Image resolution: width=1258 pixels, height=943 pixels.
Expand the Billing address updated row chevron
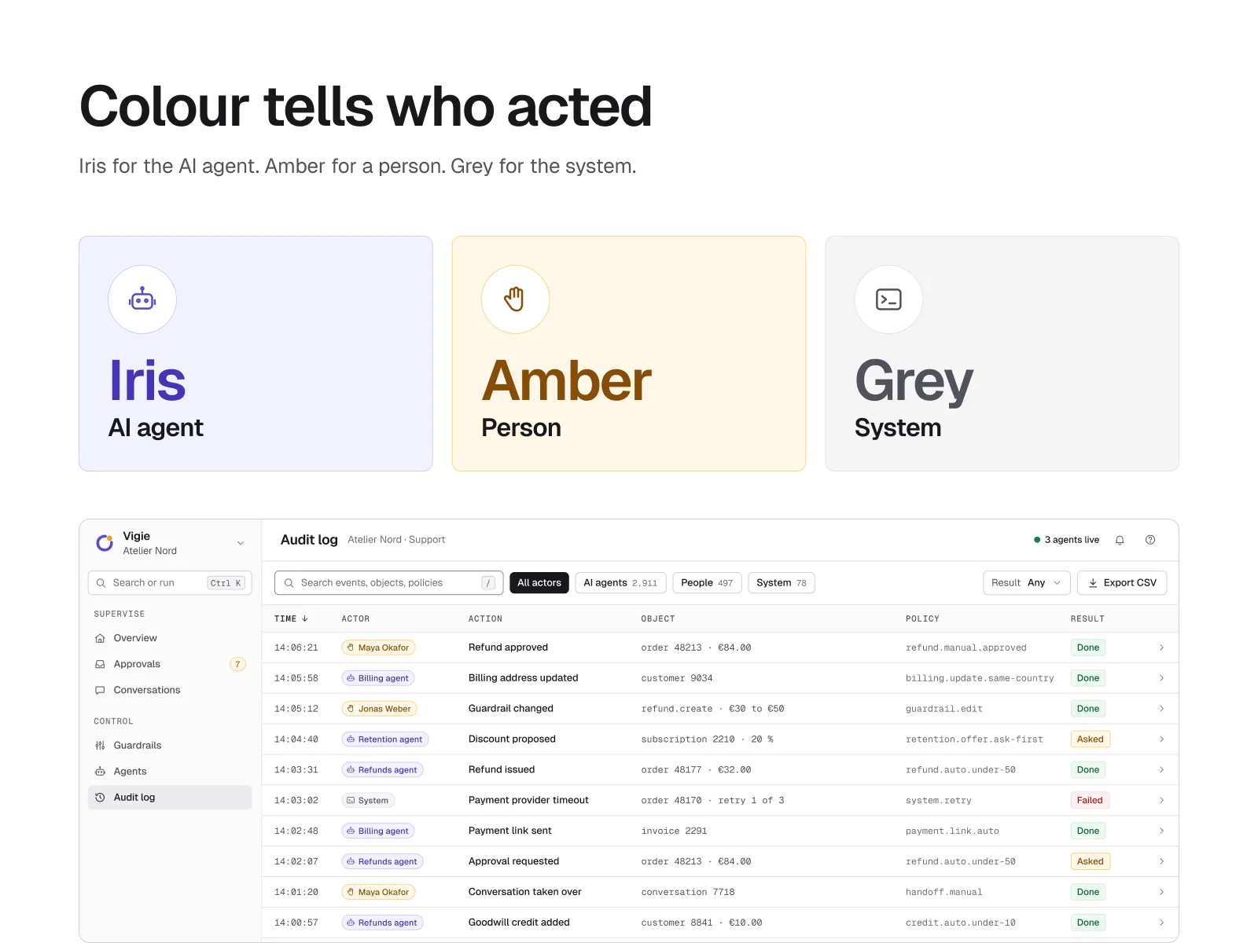click(x=1161, y=678)
